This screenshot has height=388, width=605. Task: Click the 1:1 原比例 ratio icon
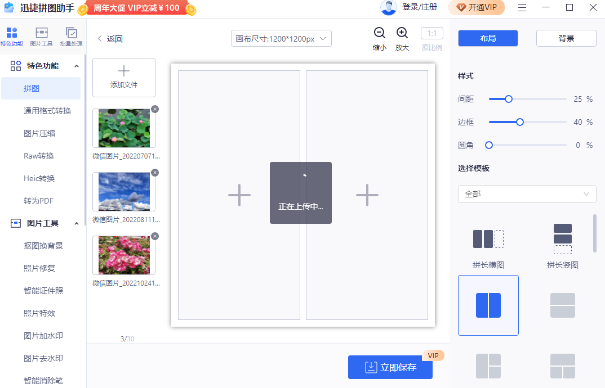click(431, 33)
